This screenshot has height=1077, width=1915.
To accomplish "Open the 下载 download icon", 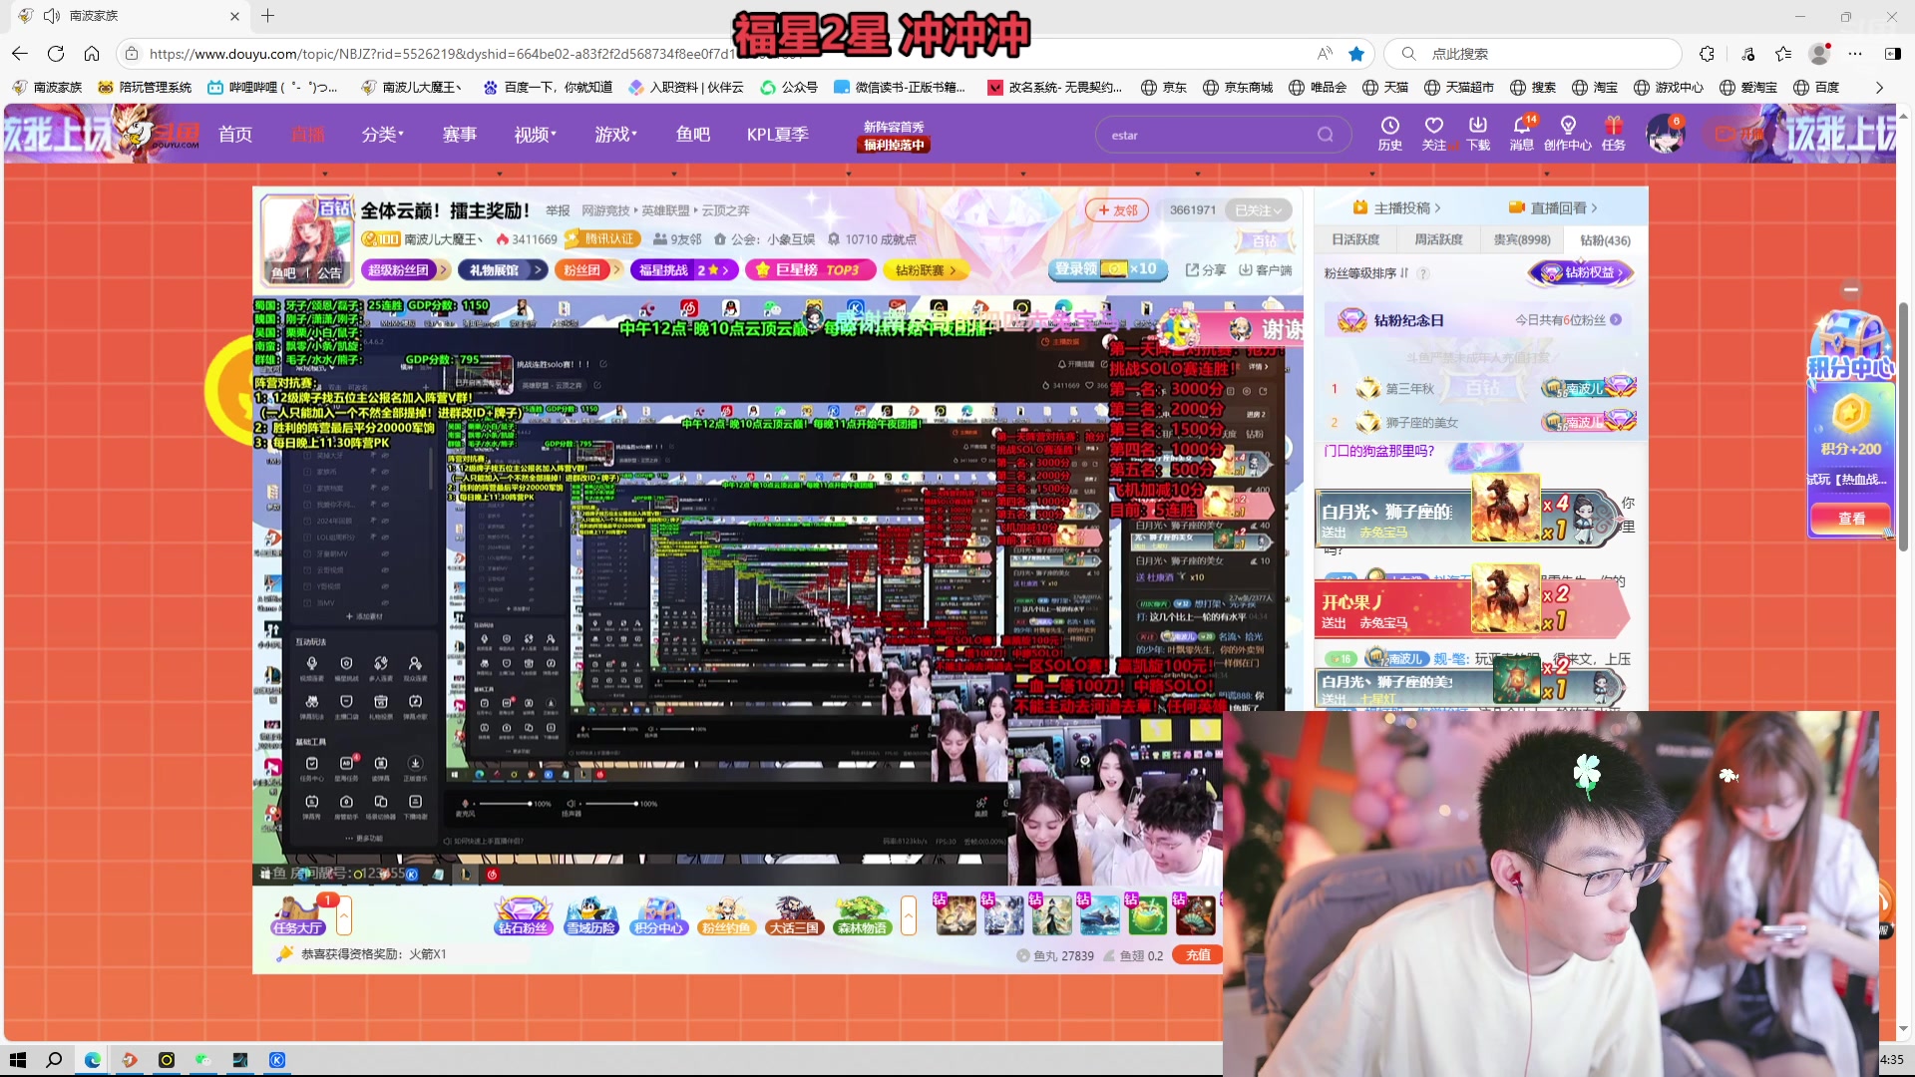I will pyautogui.click(x=1478, y=134).
